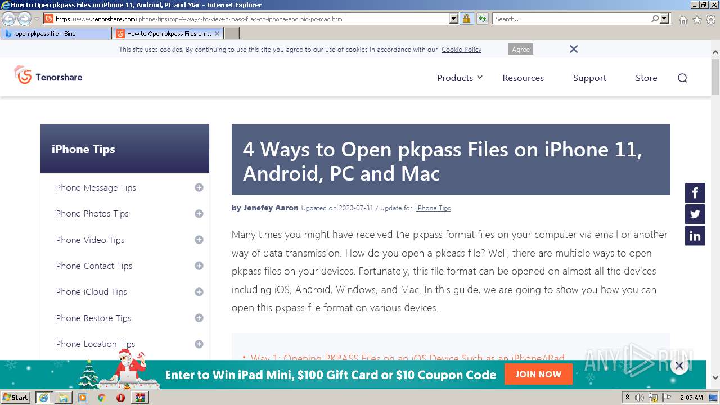Launch Chrome from the taskbar
Screen dimensions: 720x405
(x=102, y=398)
